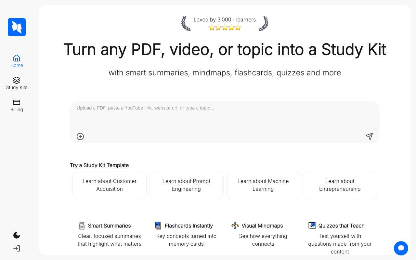Click the main "Turn any PDF" headline

(225, 49)
